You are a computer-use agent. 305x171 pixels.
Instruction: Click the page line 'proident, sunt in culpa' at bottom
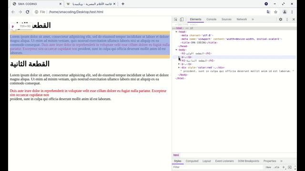pos(61,99)
